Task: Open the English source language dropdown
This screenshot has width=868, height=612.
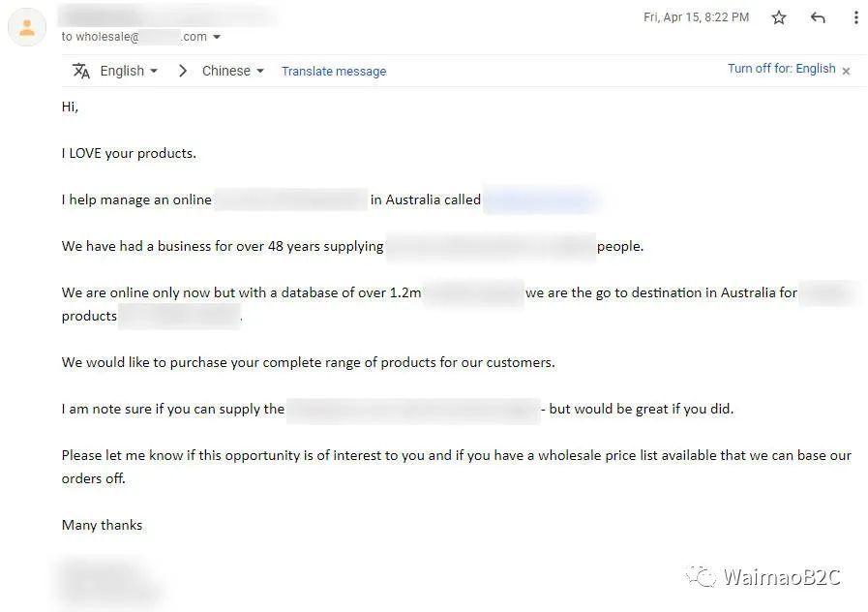Action: 129,71
